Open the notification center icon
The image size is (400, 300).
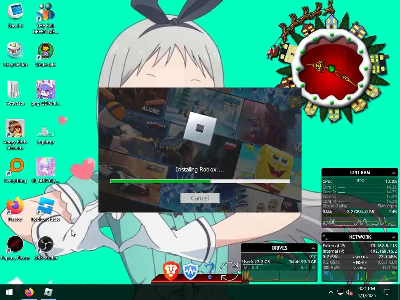click(387, 292)
